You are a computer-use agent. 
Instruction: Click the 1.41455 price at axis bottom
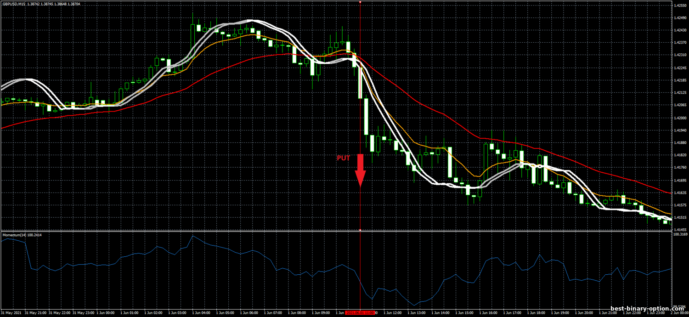click(x=680, y=230)
